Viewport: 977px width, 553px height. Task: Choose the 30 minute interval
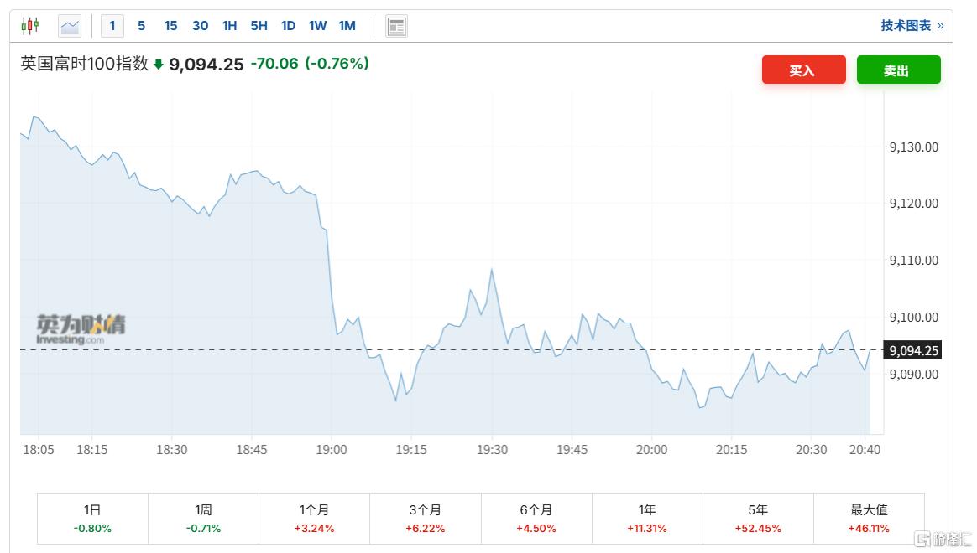(200, 26)
